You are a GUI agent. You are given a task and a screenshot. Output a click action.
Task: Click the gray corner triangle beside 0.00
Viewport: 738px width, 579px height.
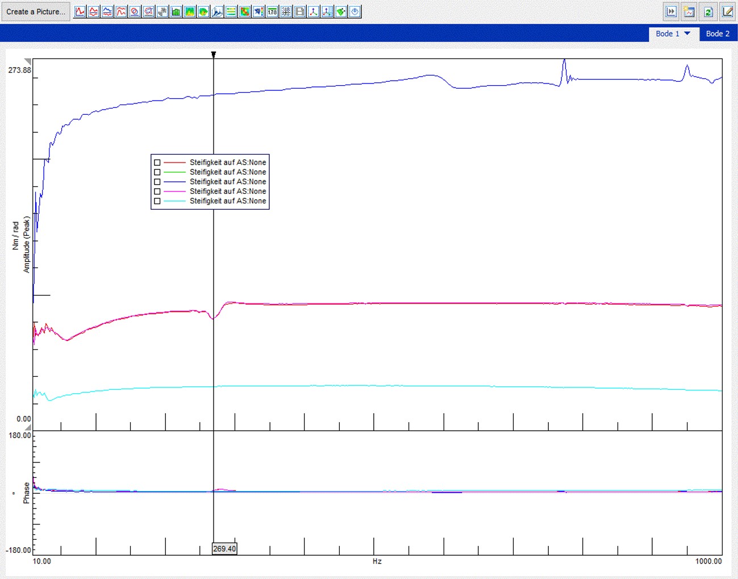[x=28, y=427]
